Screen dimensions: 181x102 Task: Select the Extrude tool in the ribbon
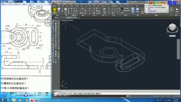(59, 10)
